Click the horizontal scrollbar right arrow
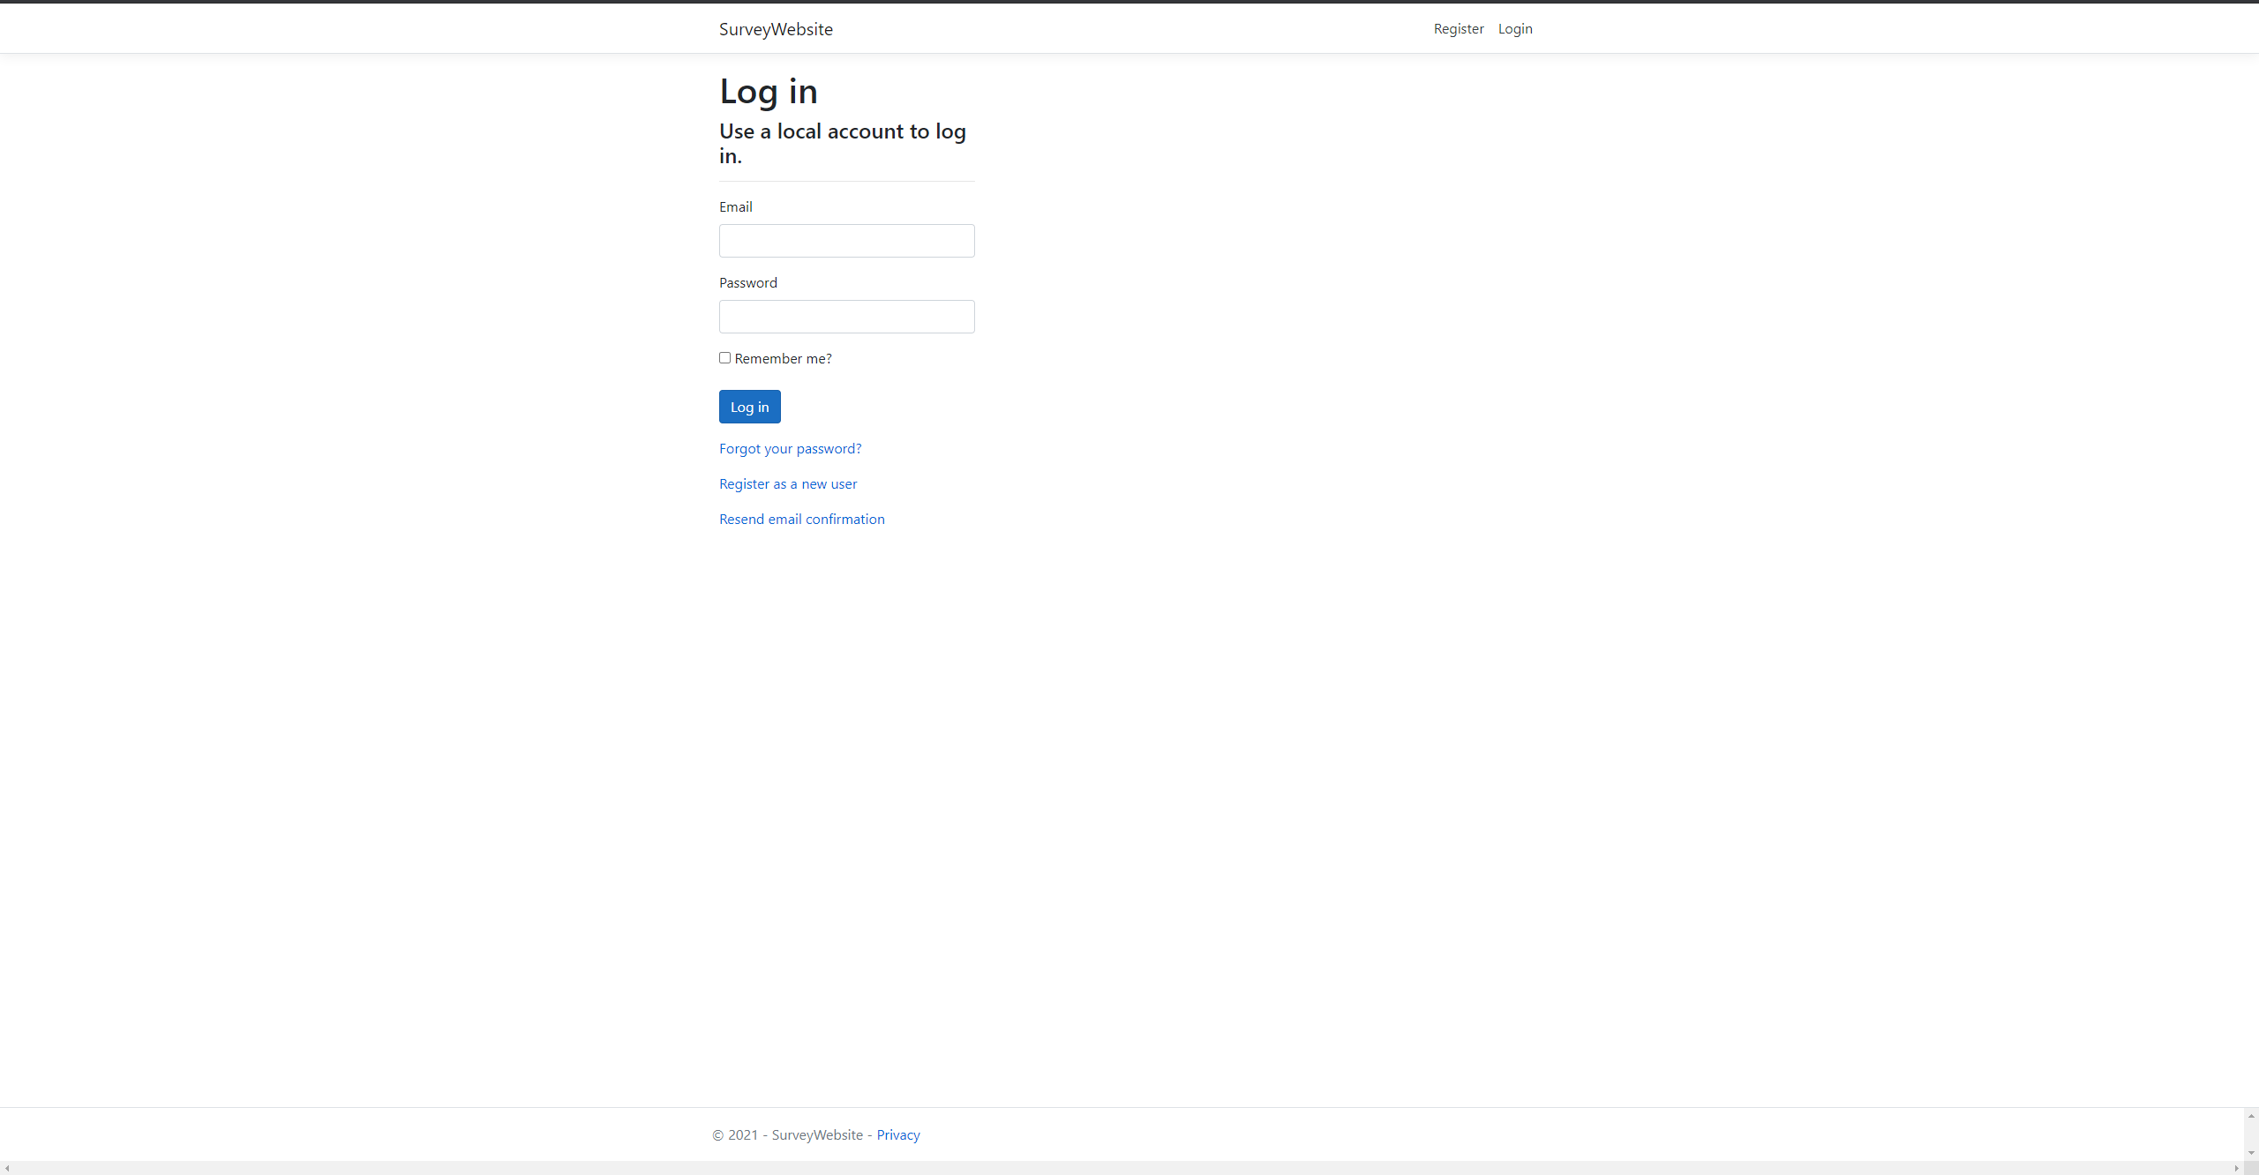The image size is (2259, 1175). click(2235, 1168)
